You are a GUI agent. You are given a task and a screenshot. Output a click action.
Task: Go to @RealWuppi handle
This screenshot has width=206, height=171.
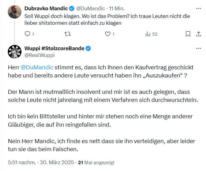(x=39, y=55)
